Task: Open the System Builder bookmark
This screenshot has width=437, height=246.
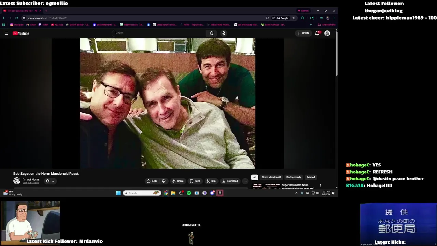Action: (77, 25)
